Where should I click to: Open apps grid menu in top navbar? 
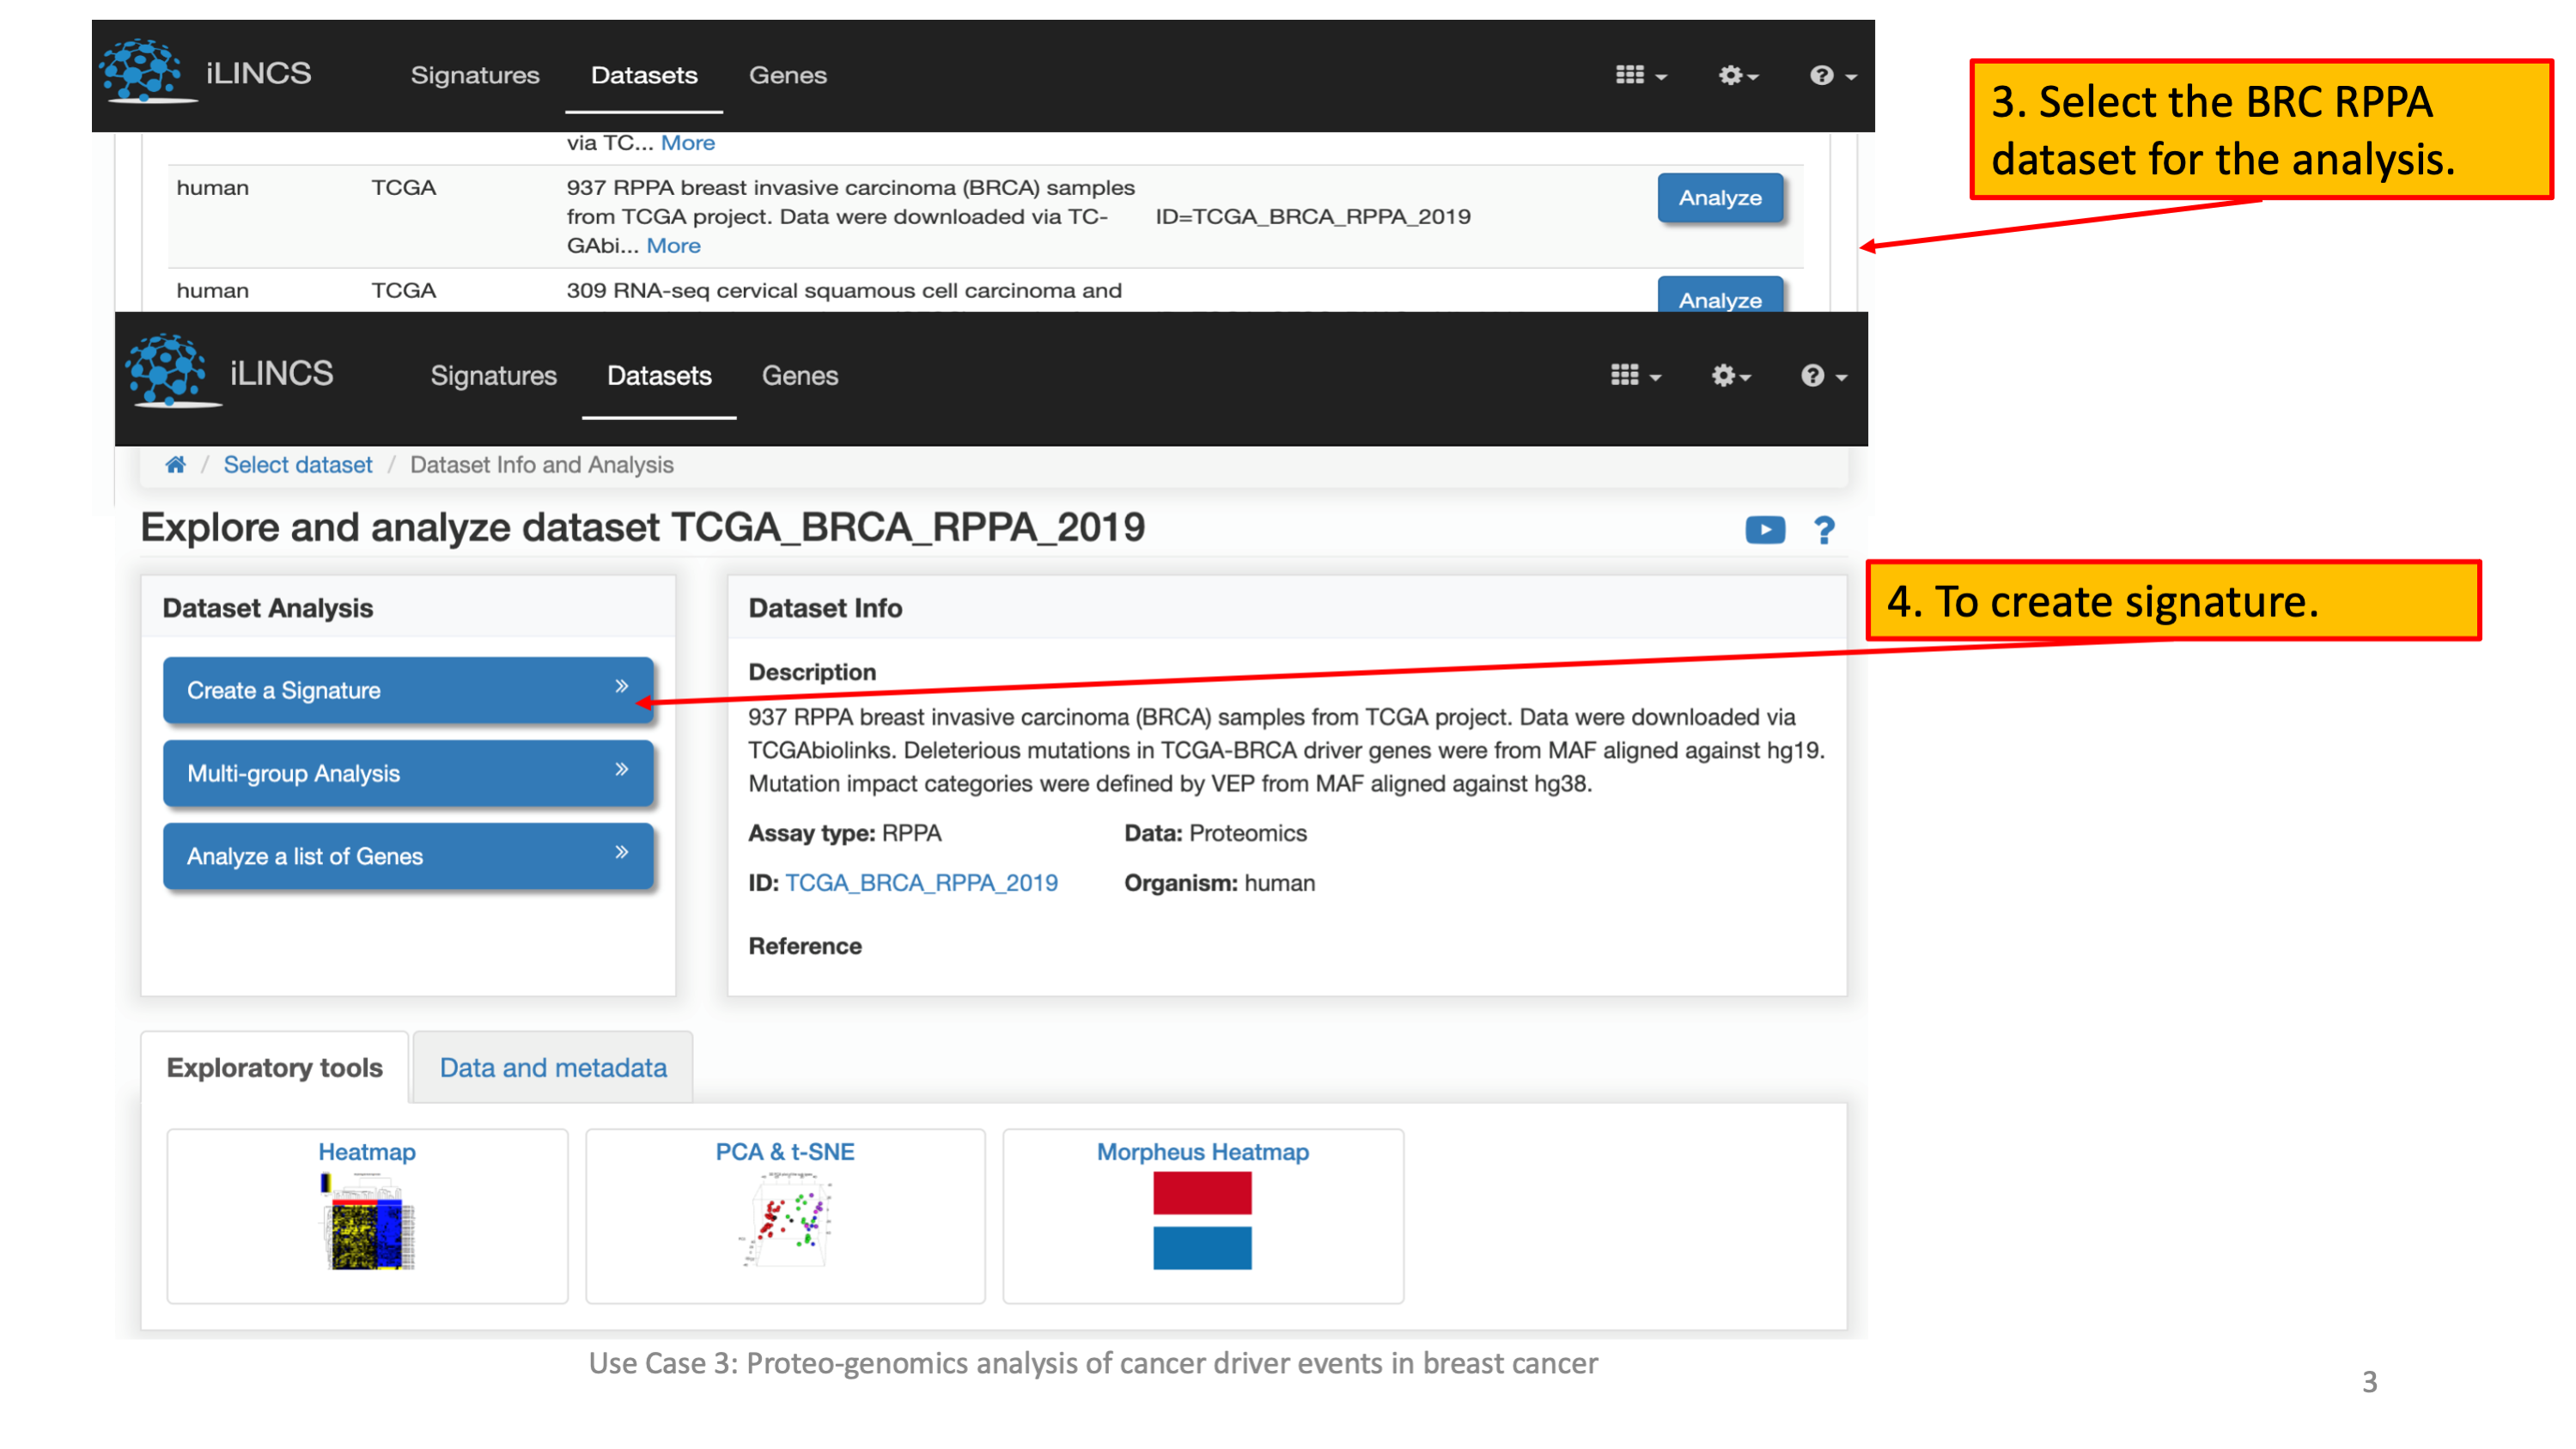[x=1640, y=75]
